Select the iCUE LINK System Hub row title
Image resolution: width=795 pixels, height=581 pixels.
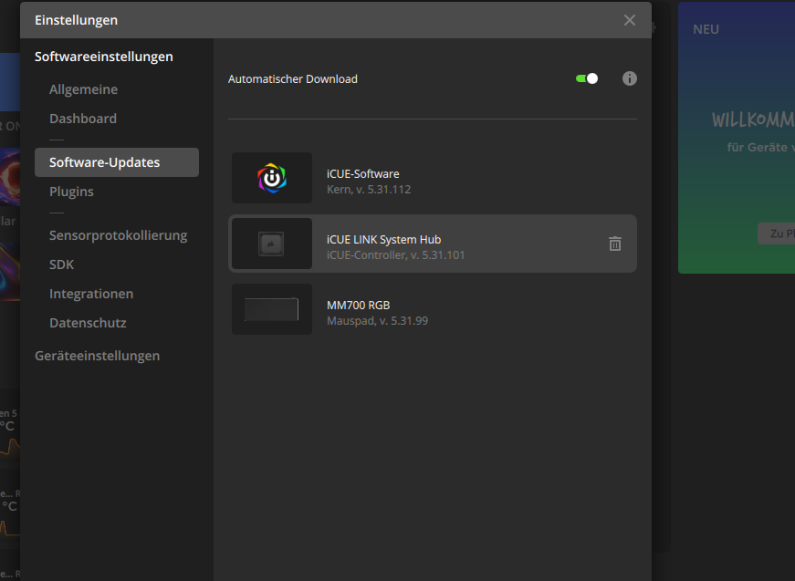click(x=384, y=239)
